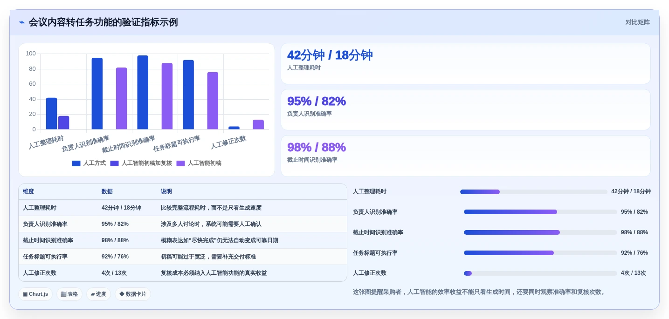
Task: Click note 初稿可能过于宽泛，需要补充交付标准
Action: pyautogui.click(x=208, y=257)
